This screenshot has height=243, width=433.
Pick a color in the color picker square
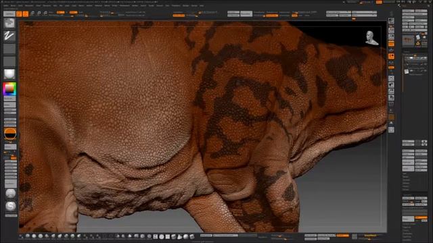(9, 88)
